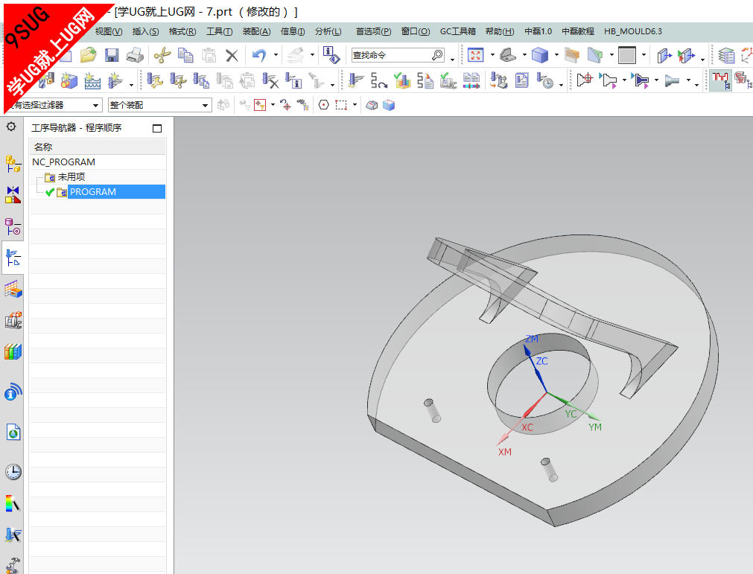Click the magnifier in command search
The height and width of the screenshot is (574, 753).
tap(437, 55)
